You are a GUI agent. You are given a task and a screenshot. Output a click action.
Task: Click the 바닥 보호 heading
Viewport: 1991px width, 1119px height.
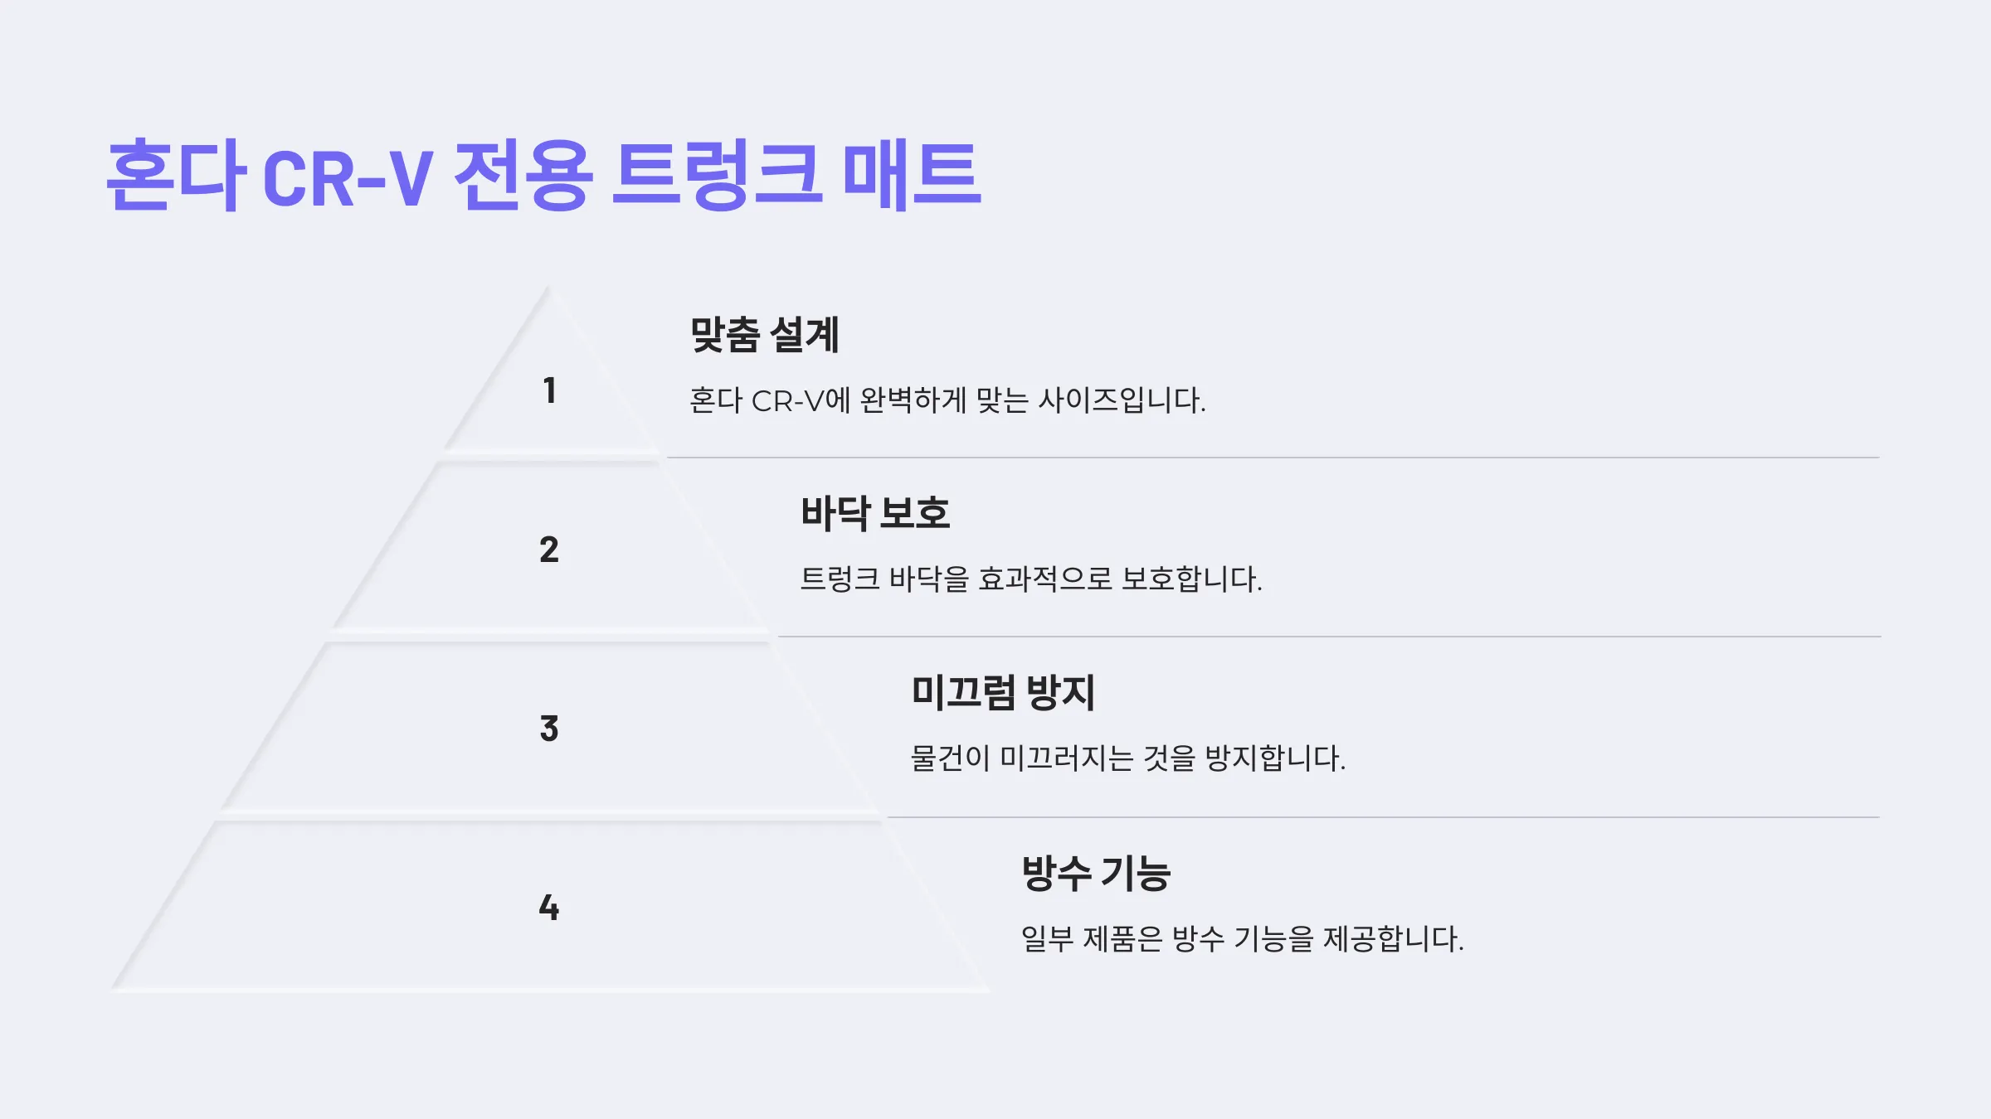875,513
